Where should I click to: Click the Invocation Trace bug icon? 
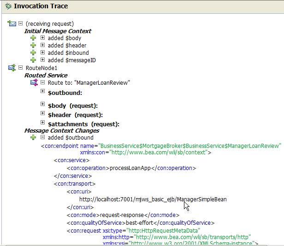point(8,6)
